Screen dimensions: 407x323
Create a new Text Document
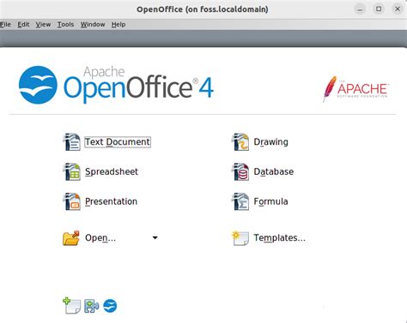118,142
